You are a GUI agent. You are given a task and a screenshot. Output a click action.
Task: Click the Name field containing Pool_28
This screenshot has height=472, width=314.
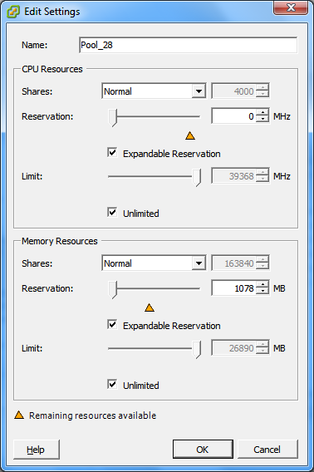pyautogui.click(x=188, y=45)
